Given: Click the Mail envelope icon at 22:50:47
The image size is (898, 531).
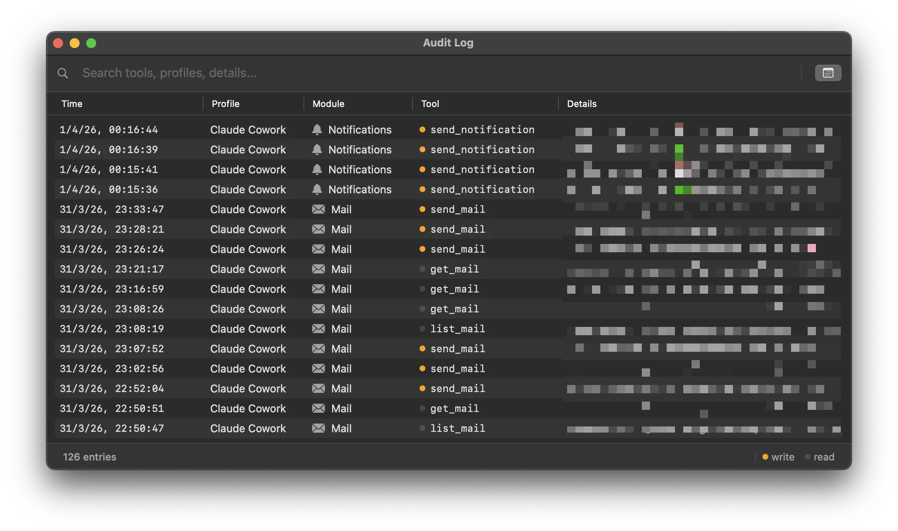Looking at the screenshot, I should [x=318, y=428].
